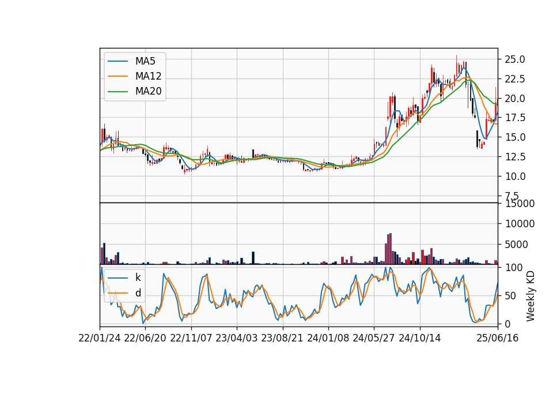This screenshot has height=398, width=553.
Task: Click the blue k legend line sample
Action: (x=118, y=278)
